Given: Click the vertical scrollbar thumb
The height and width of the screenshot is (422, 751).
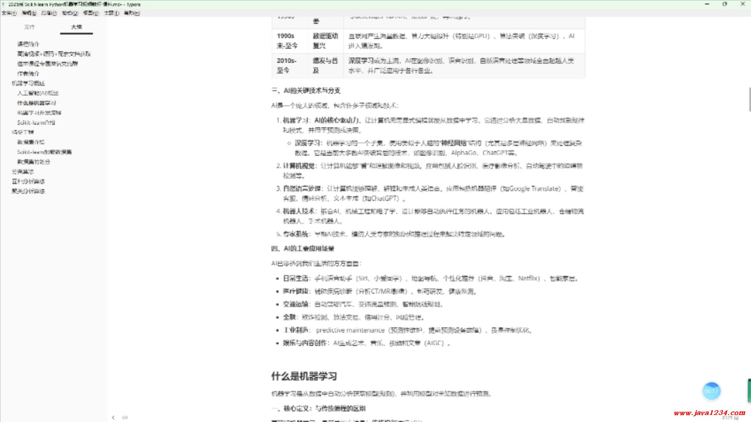Looking at the screenshot, I should coord(749,100).
